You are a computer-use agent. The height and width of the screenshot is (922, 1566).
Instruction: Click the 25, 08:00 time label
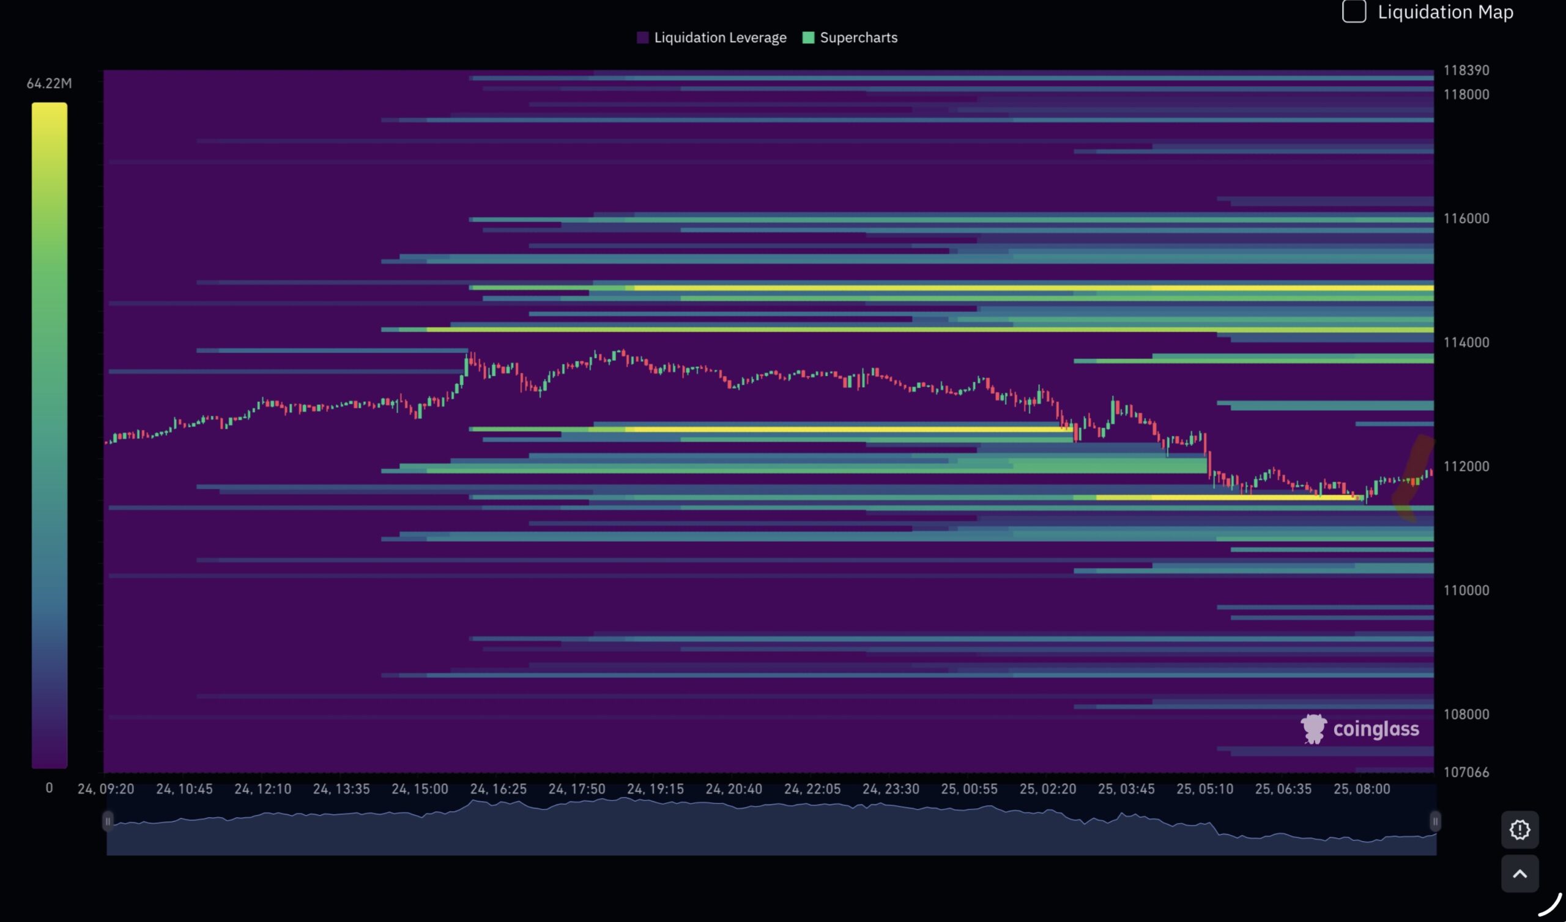[x=1362, y=789]
